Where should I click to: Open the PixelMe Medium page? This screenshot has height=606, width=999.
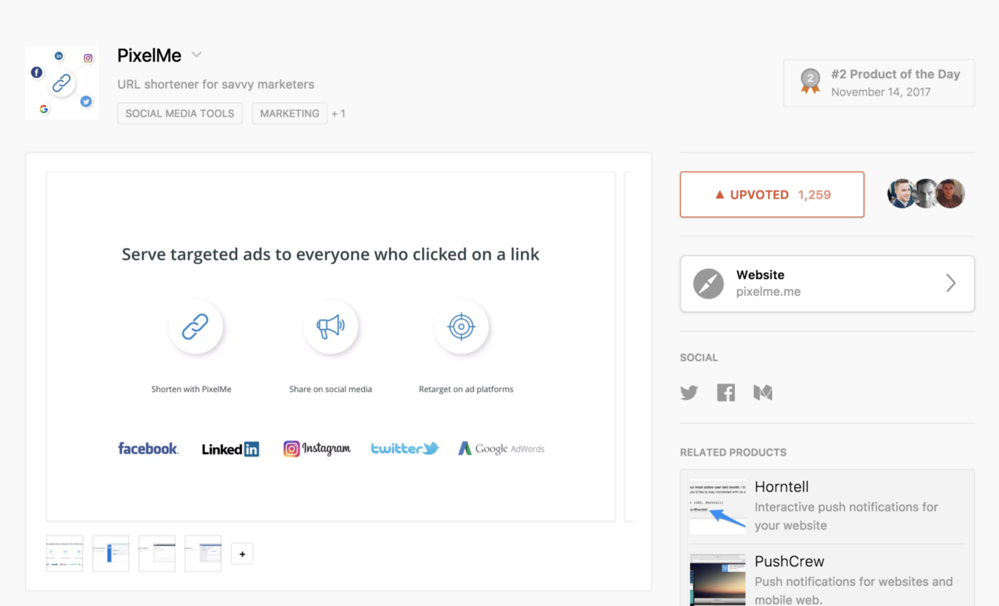click(763, 393)
